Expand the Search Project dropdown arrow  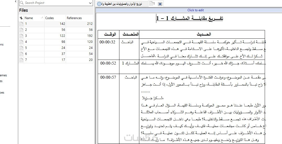[x=90, y=3]
